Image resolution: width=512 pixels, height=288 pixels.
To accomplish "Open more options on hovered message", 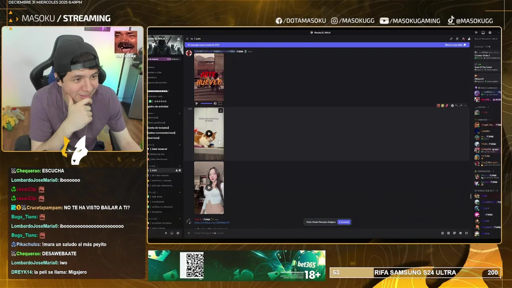I will [x=465, y=106].
